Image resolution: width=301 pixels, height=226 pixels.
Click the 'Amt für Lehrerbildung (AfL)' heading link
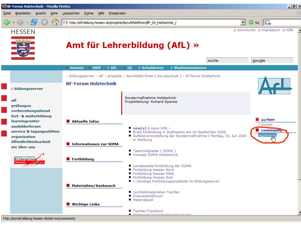point(132,45)
